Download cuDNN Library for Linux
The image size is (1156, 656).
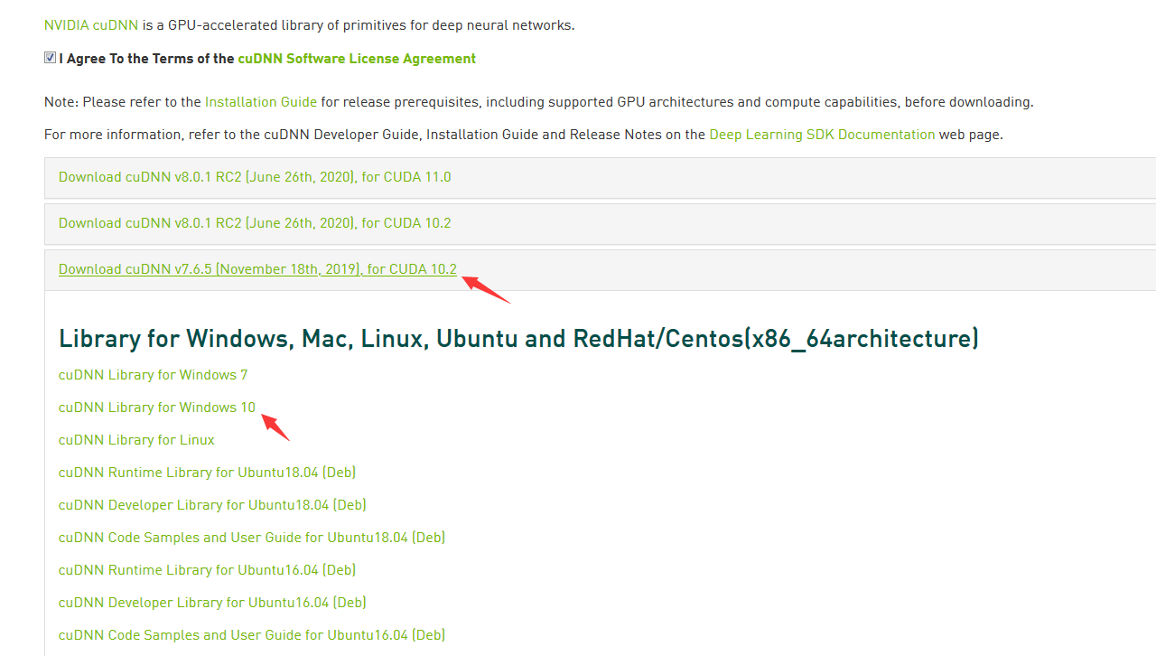[x=136, y=440]
